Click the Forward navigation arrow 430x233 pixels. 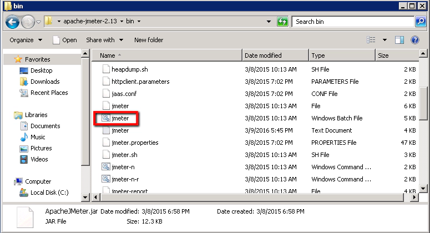(x=28, y=22)
